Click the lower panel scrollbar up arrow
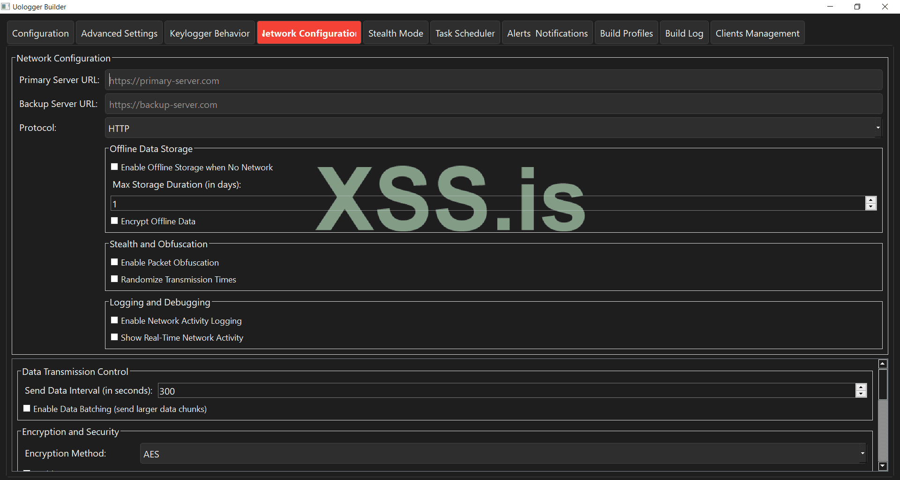This screenshot has width=900, height=480. pyautogui.click(x=883, y=364)
